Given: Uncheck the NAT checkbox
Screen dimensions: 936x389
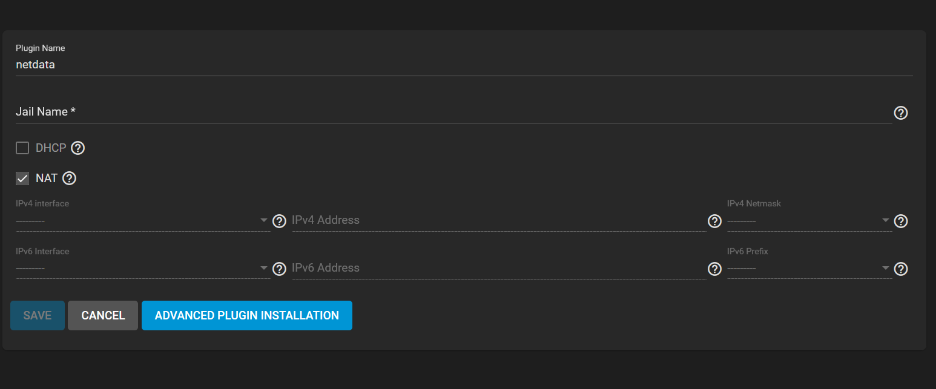Looking at the screenshot, I should (22, 178).
